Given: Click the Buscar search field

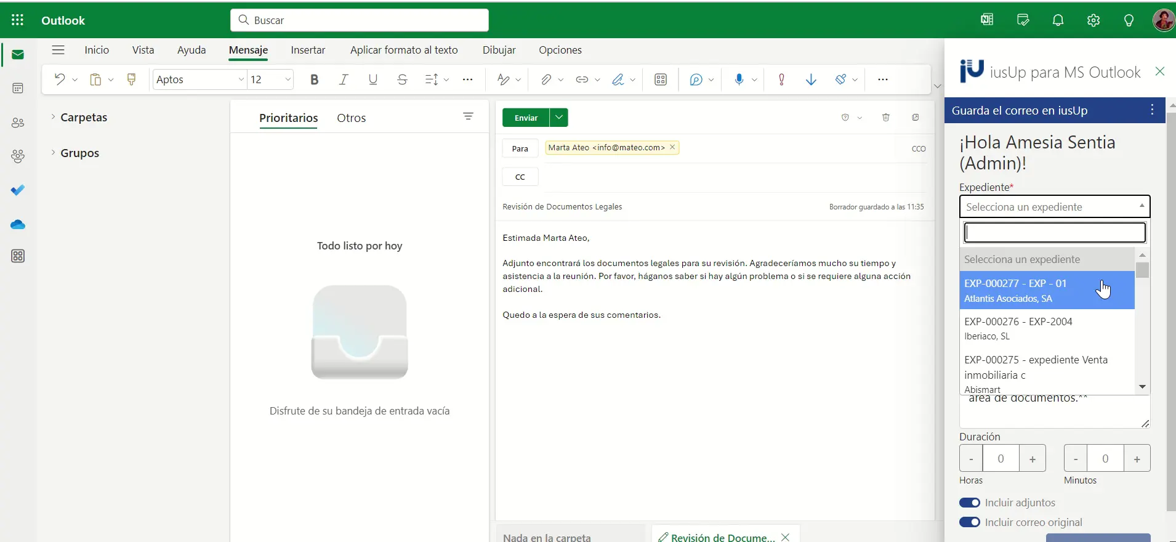Looking at the screenshot, I should point(360,20).
